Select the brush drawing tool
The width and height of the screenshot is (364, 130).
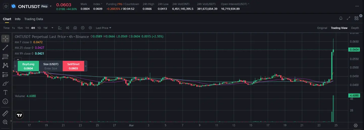pos(5,83)
